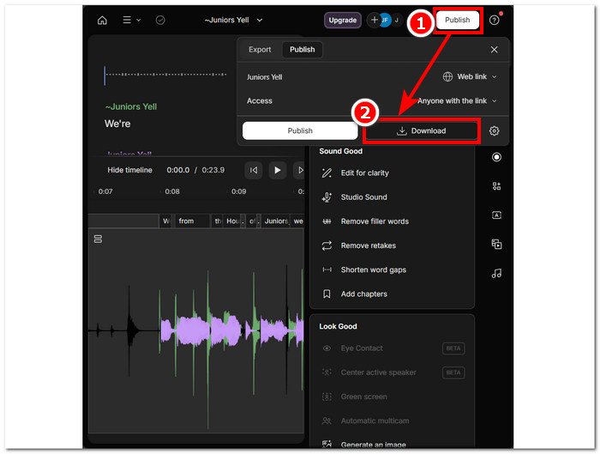Click the checkmark sync status icon

click(160, 20)
